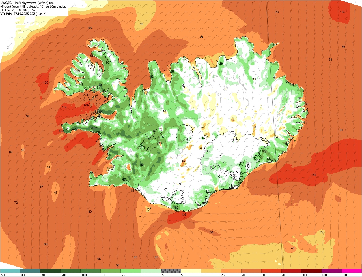The height and width of the screenshot is (277, 362).
Task: Click the map value 76 in the eastern sea
Action: point(343,47)
